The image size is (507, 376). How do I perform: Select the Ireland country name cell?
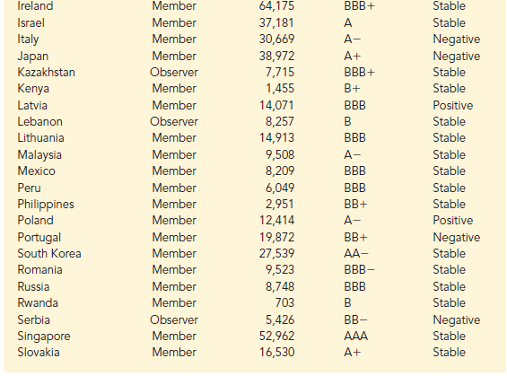(35, 5)
